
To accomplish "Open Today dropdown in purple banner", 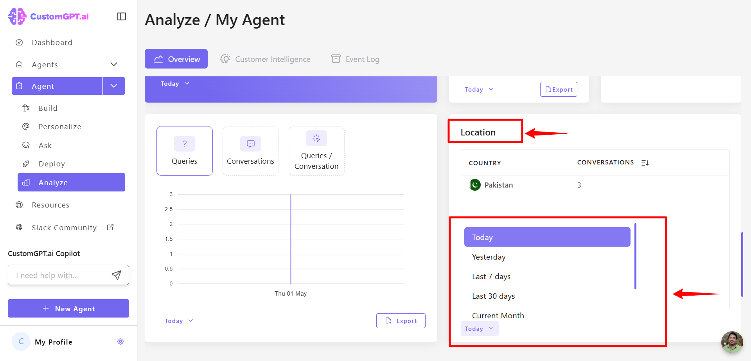I will 175,83.
